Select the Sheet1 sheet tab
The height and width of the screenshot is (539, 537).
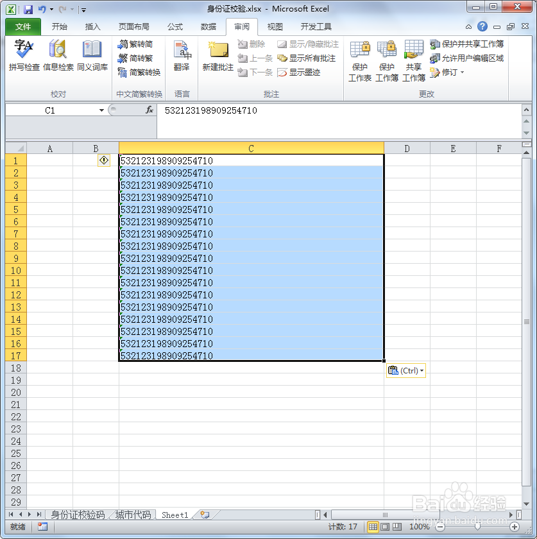click(x=175, y=515)
